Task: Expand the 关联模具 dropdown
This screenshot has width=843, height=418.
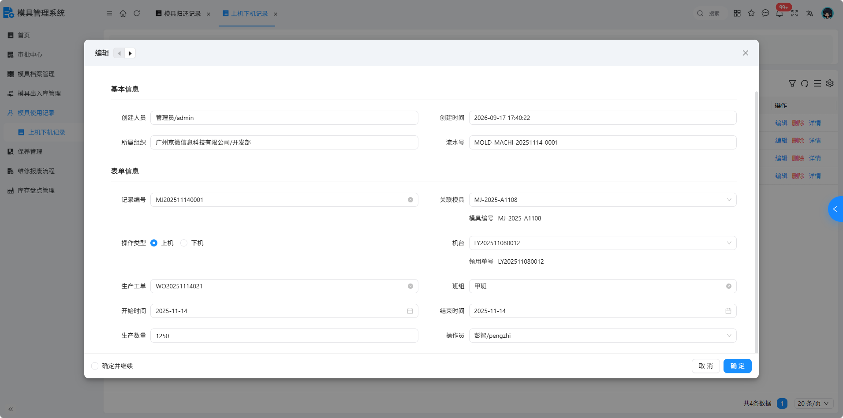Action: click(x=602, y=200)
